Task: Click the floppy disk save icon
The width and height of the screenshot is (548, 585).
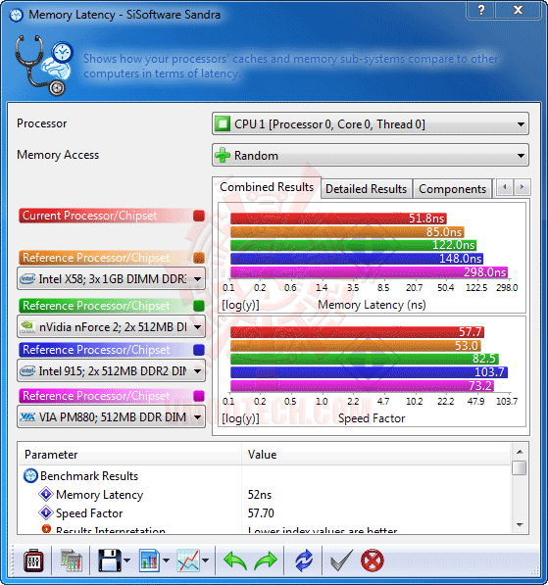Action: point(110,561)
